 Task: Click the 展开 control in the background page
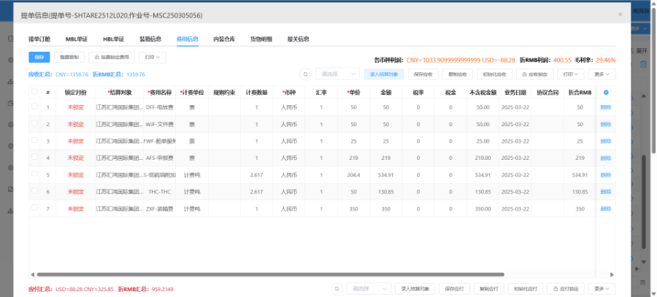(x=641, y=50)
